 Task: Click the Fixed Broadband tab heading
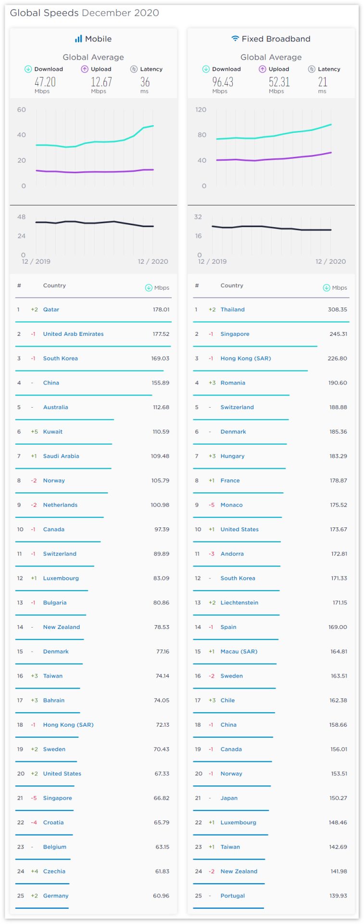(x=276, y=39)
